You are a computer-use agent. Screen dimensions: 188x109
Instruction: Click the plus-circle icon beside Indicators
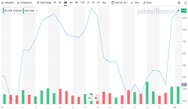point(2,3)
